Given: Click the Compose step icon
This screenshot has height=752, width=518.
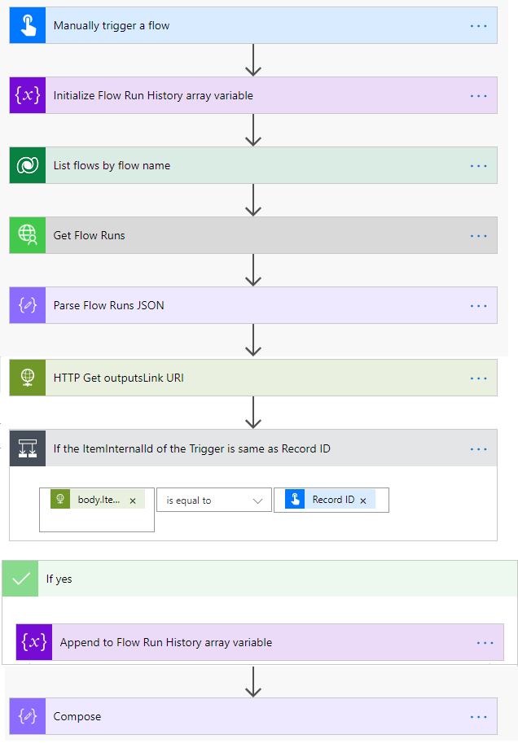Looking at the screenshot, I should [x=27, y=716].
